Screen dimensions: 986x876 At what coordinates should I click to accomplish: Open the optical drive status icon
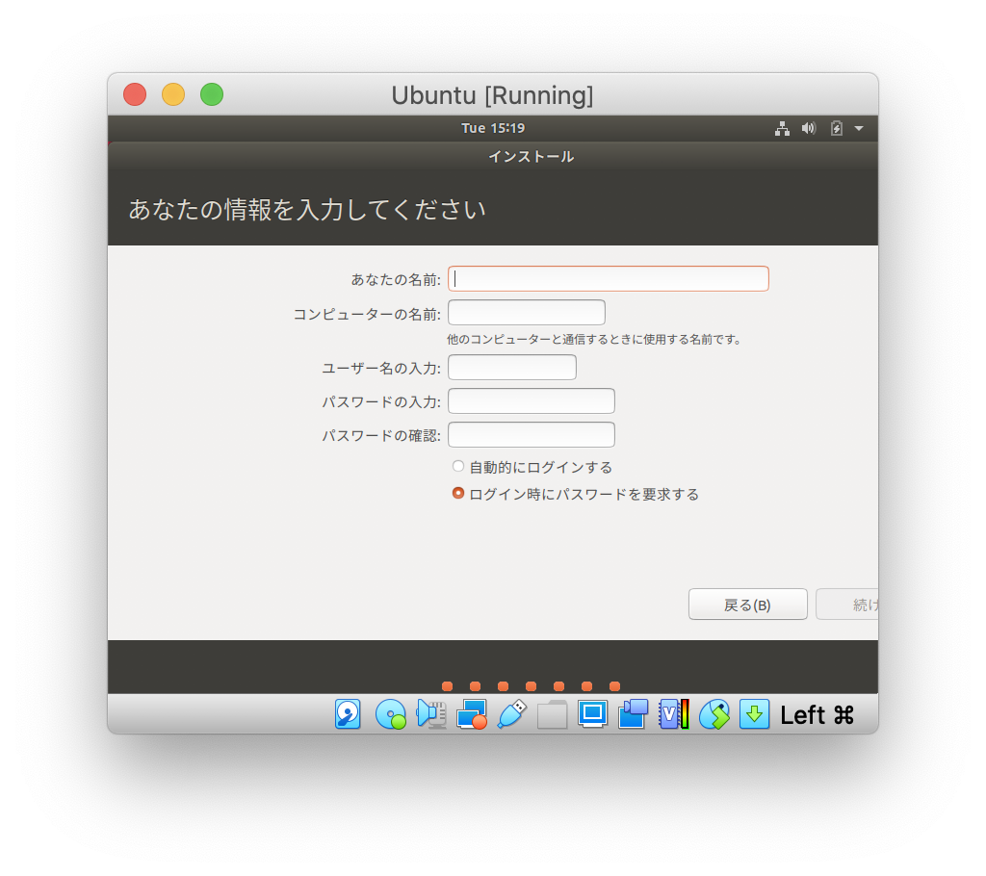coord(391,714)
